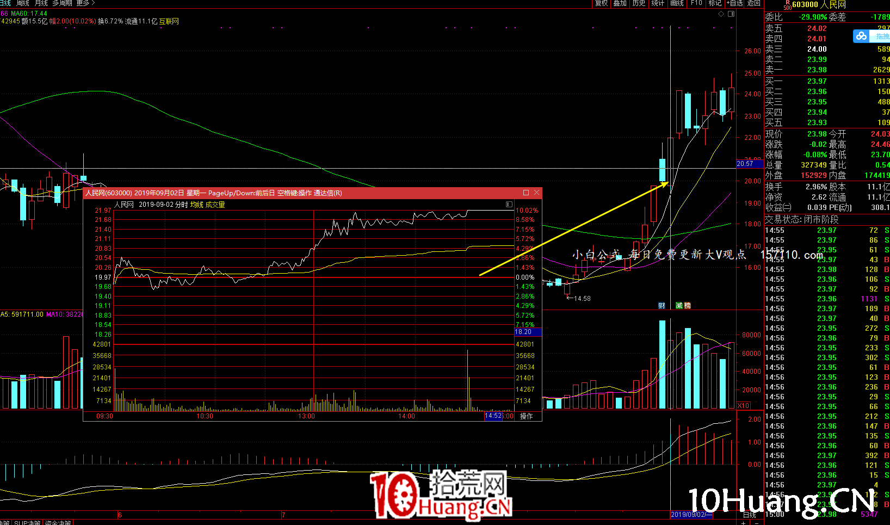Open the 历史 history button
890x525 pixels.
click(639, 3)
